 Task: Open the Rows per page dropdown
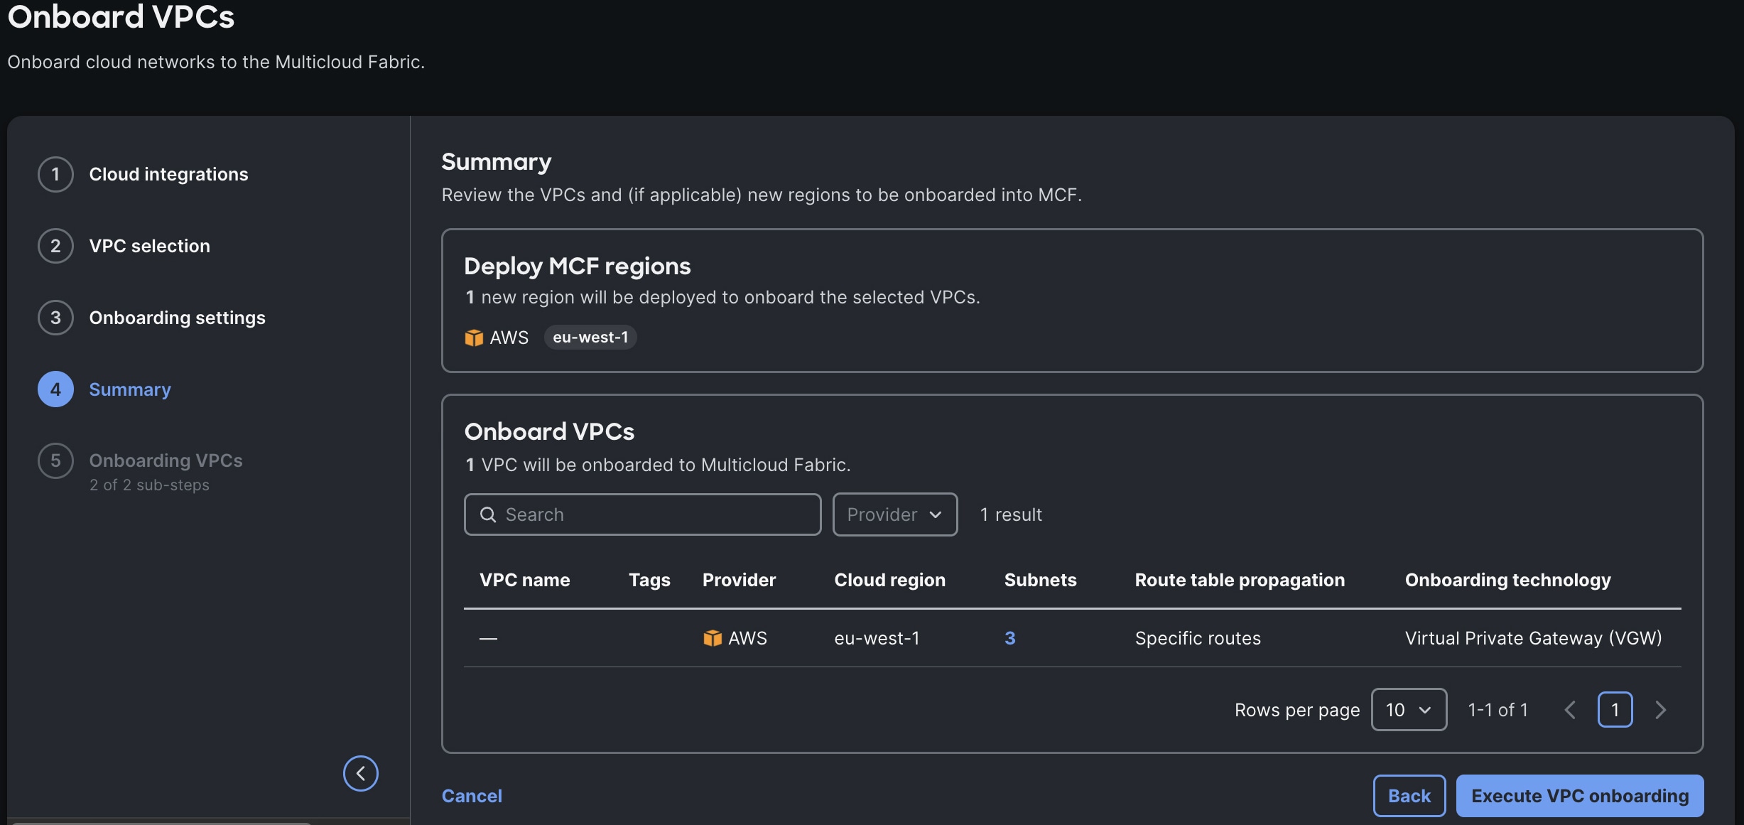[x=1409, y=710]
